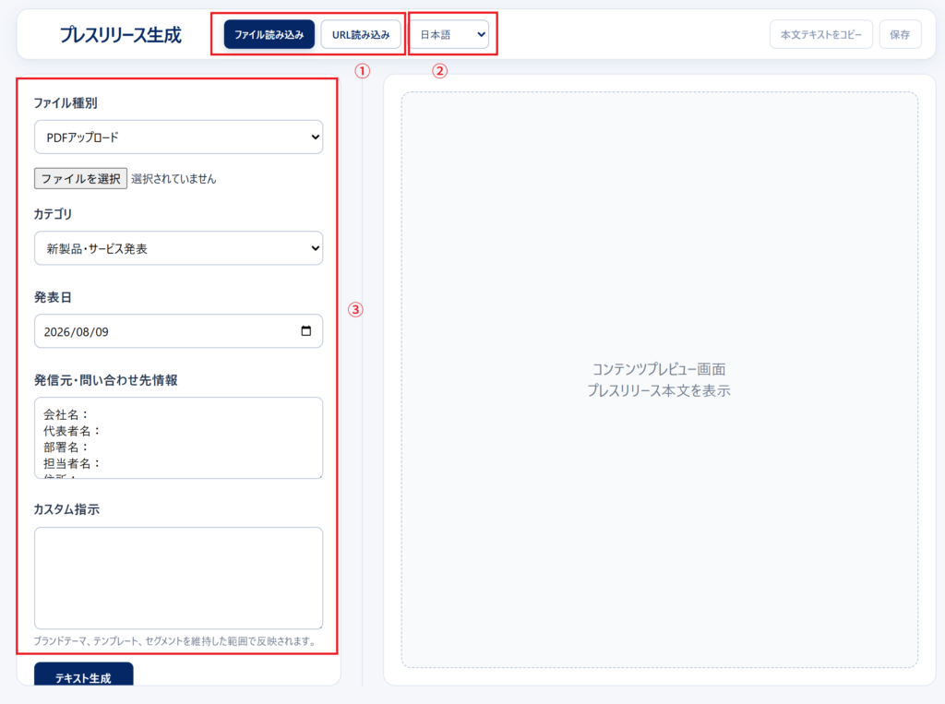Click the 発表日 date field 2026/08/09
Image resolution: width=945 pixels, height=704 pixels.
[x=178, y=331]
